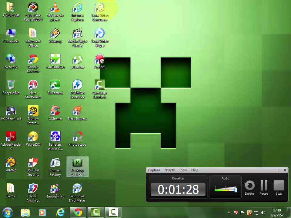Screen dimensions: 291x218
Task: Open Windows Explorer from taskbar
Action: click(x=25, y=213)
